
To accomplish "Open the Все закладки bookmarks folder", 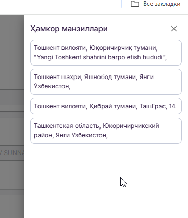I will [155, 4].
